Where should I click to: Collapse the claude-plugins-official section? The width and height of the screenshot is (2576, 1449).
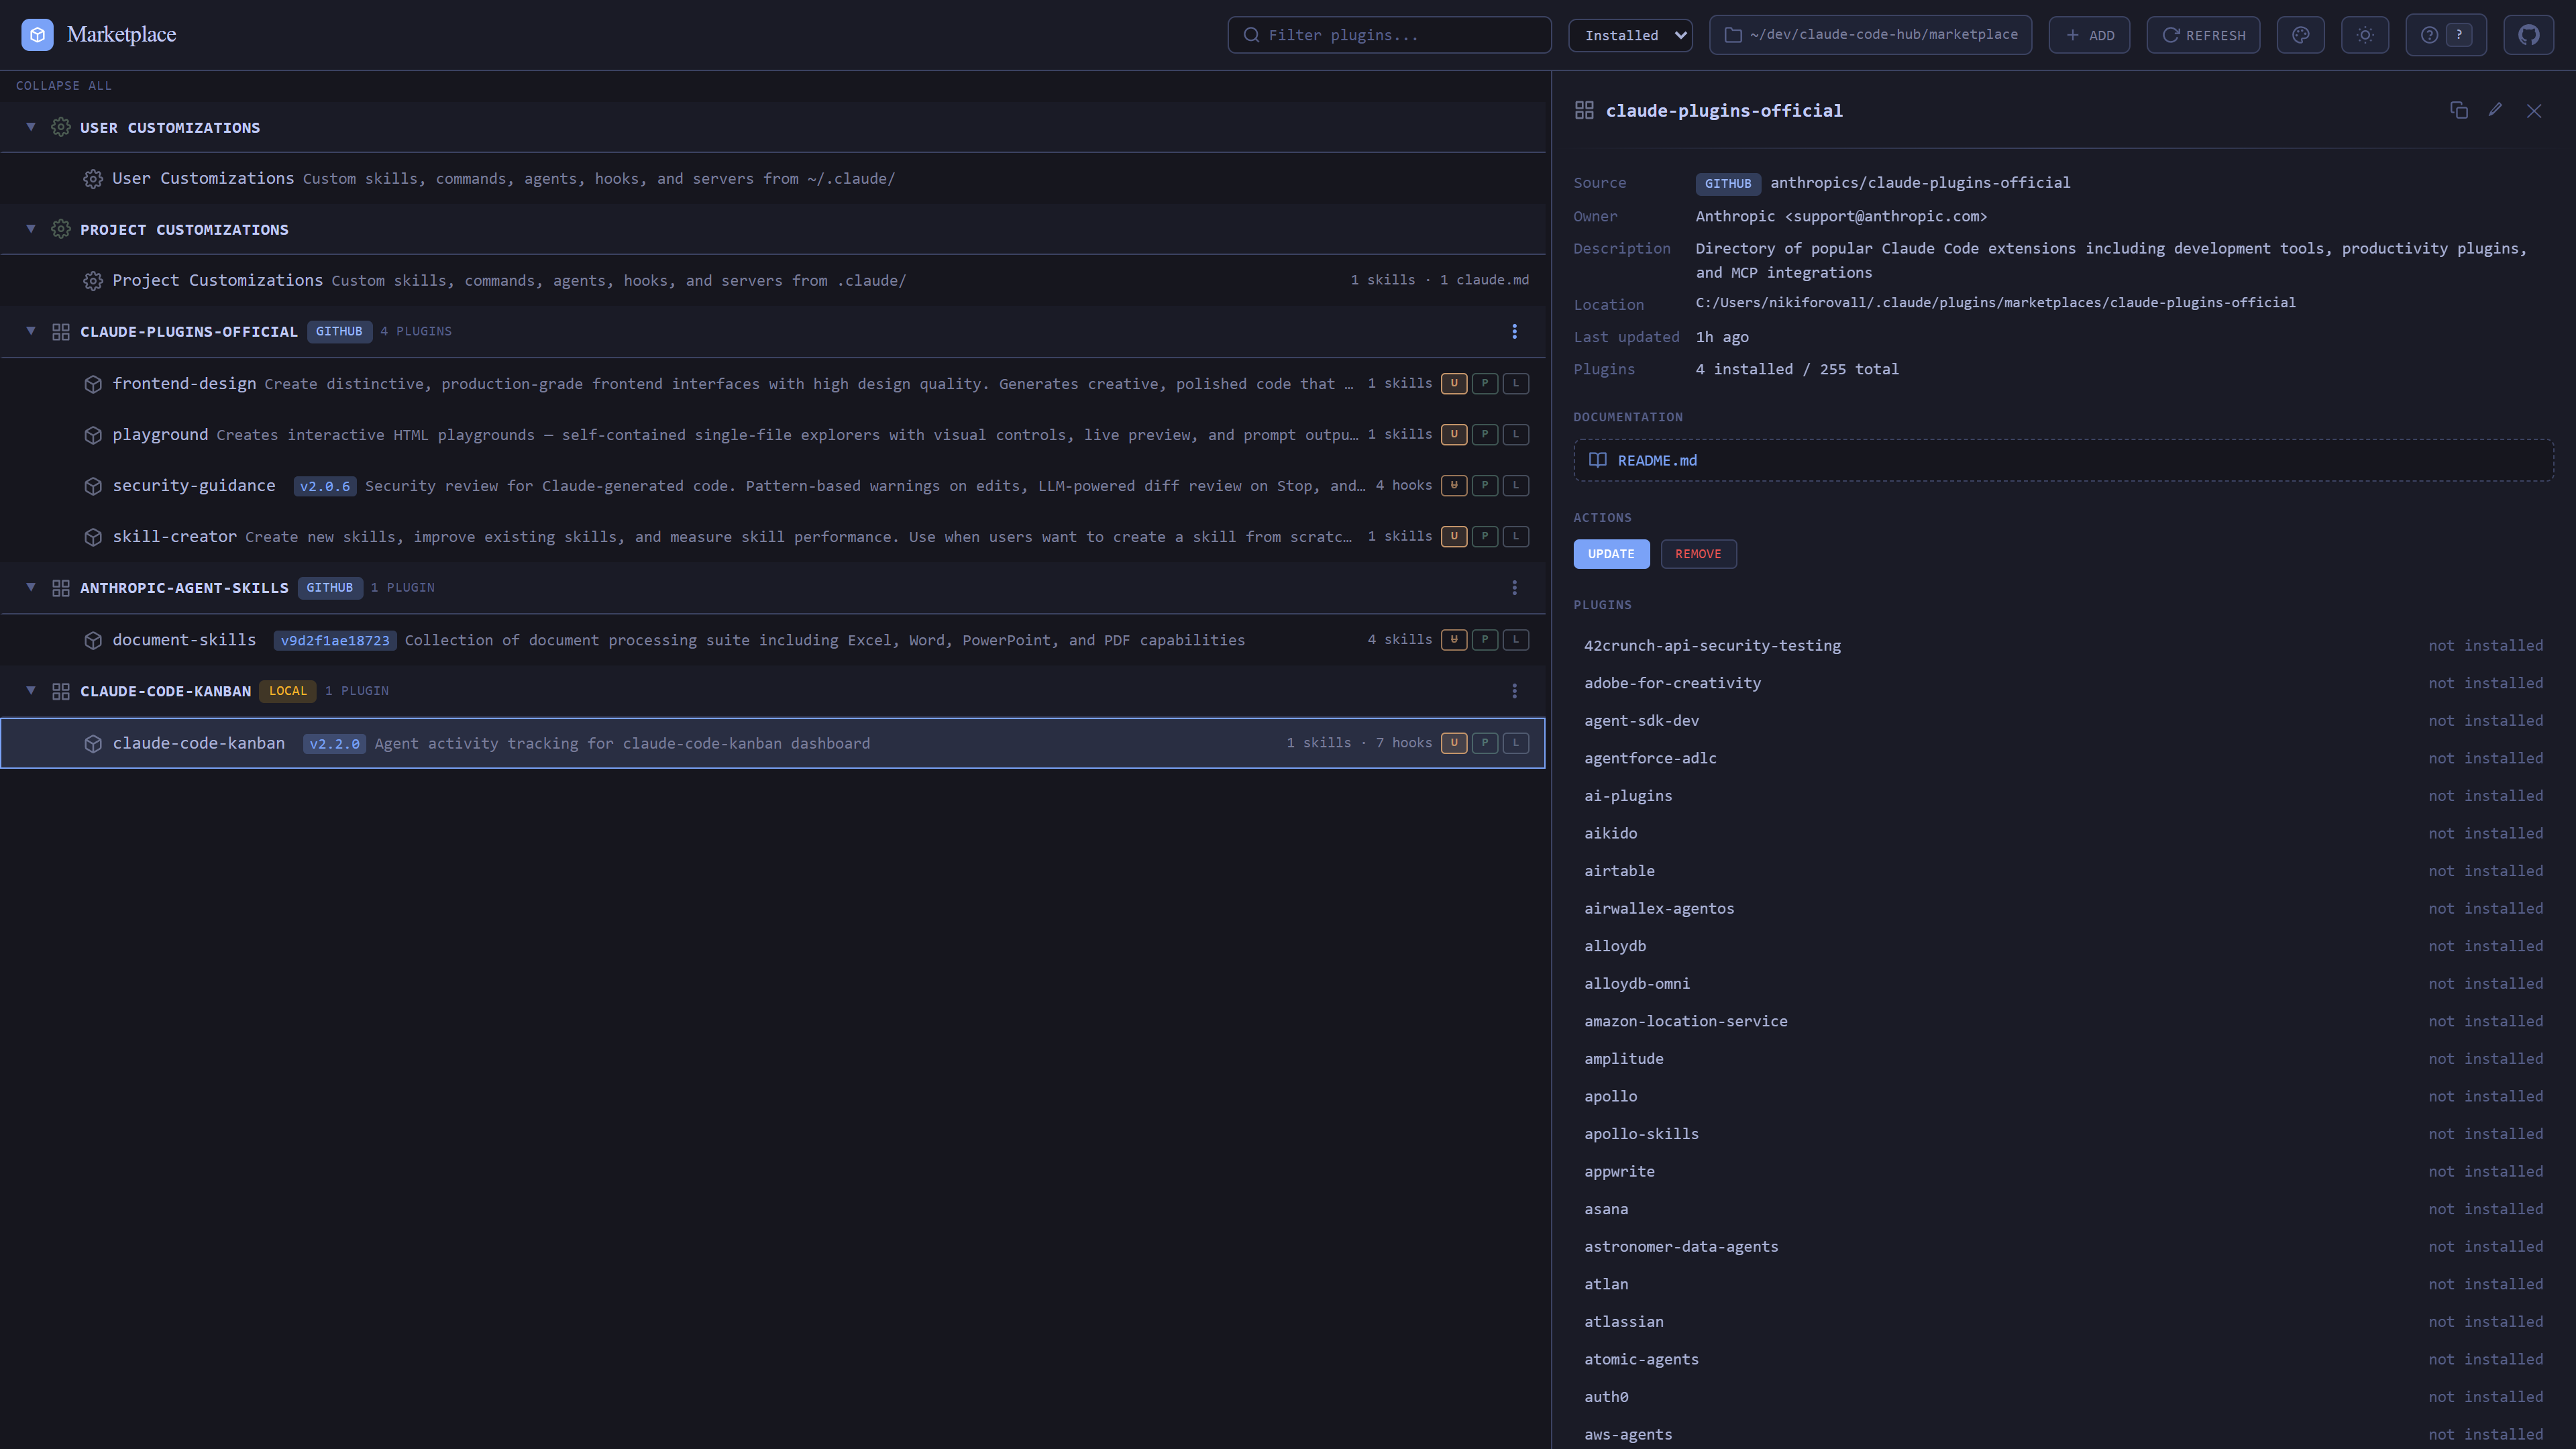[x=31, y=331]
